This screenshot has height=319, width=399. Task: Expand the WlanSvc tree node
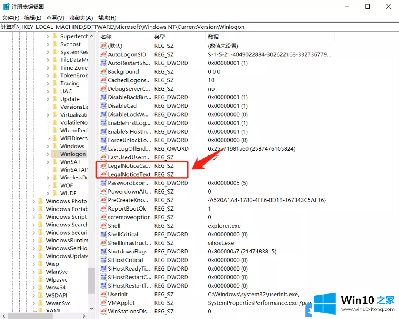click(34, 272)
